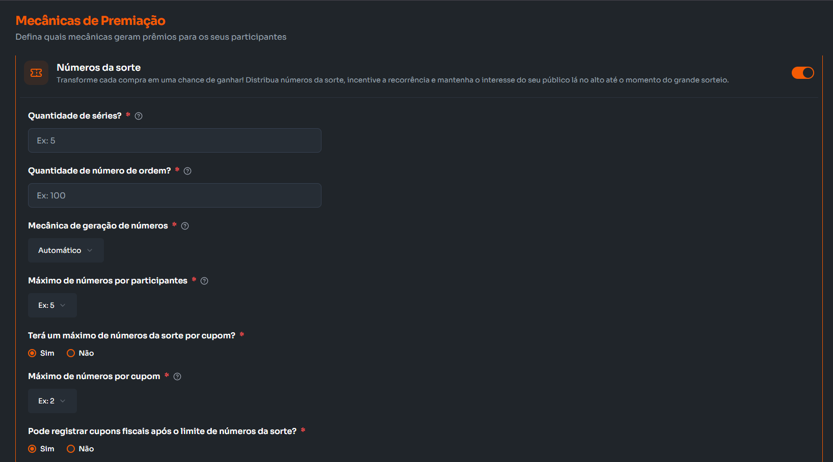Click the ticket icon beside Números da sorte
Screen dimensions: 833x462
point(36,73)
